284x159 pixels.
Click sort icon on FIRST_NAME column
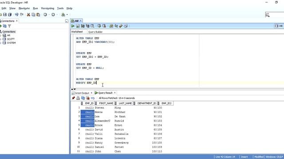[x=96, y=103]
